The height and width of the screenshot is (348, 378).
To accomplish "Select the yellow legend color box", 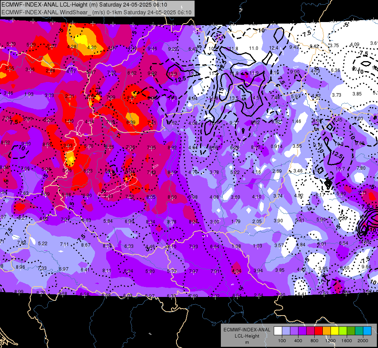I will [x=335, y=331].
